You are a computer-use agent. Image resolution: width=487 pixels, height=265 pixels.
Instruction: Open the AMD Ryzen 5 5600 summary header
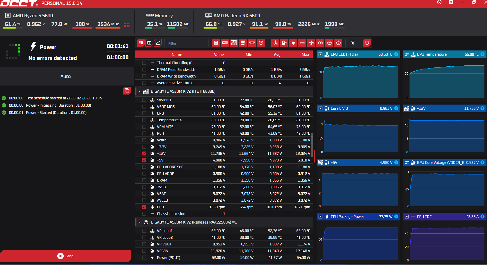click(x=29, y=16)
